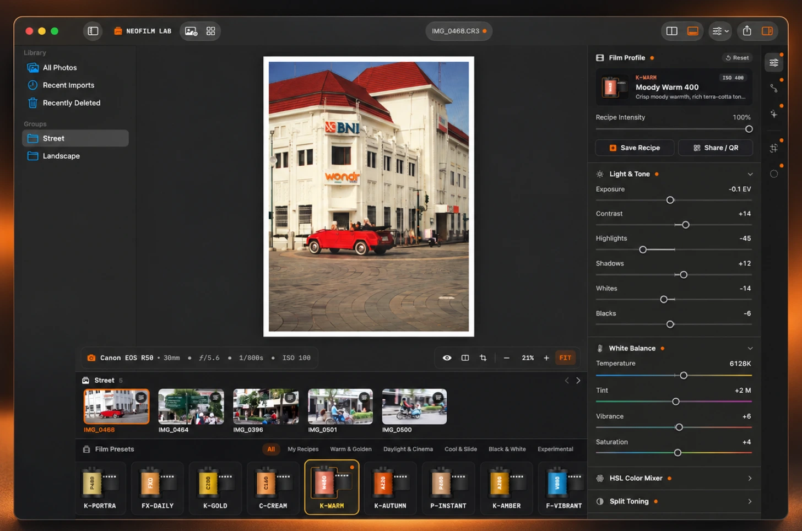Screen dimensions: 802x531
Task: Apply the F-VIBRANT film preset
Action: coord(563,488)
